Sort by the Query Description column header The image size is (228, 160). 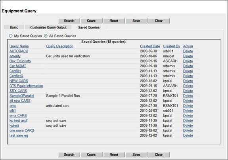click(59, 46)
